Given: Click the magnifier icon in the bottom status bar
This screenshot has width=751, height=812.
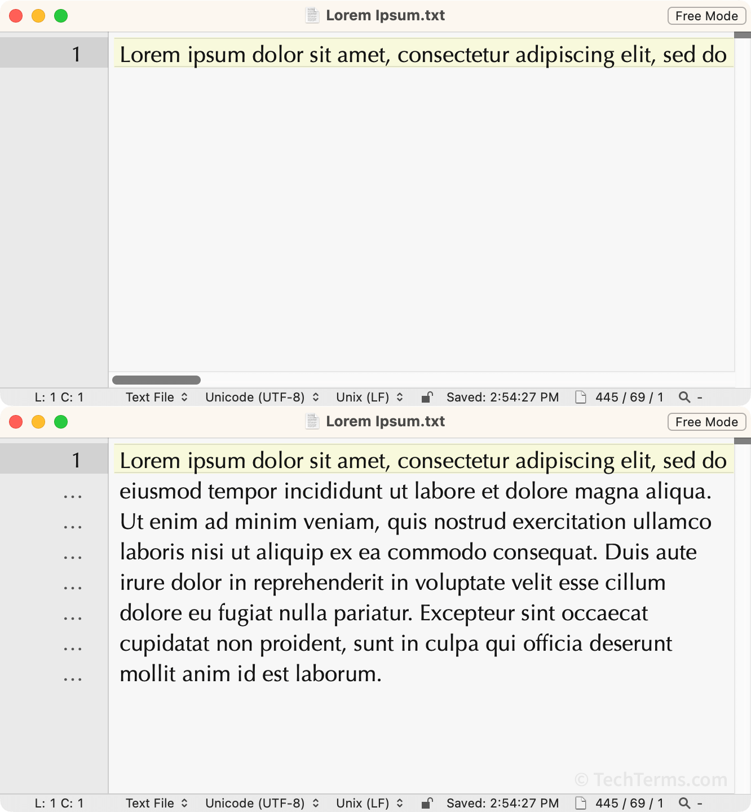Looking at the screenshot, I should 684,803.
